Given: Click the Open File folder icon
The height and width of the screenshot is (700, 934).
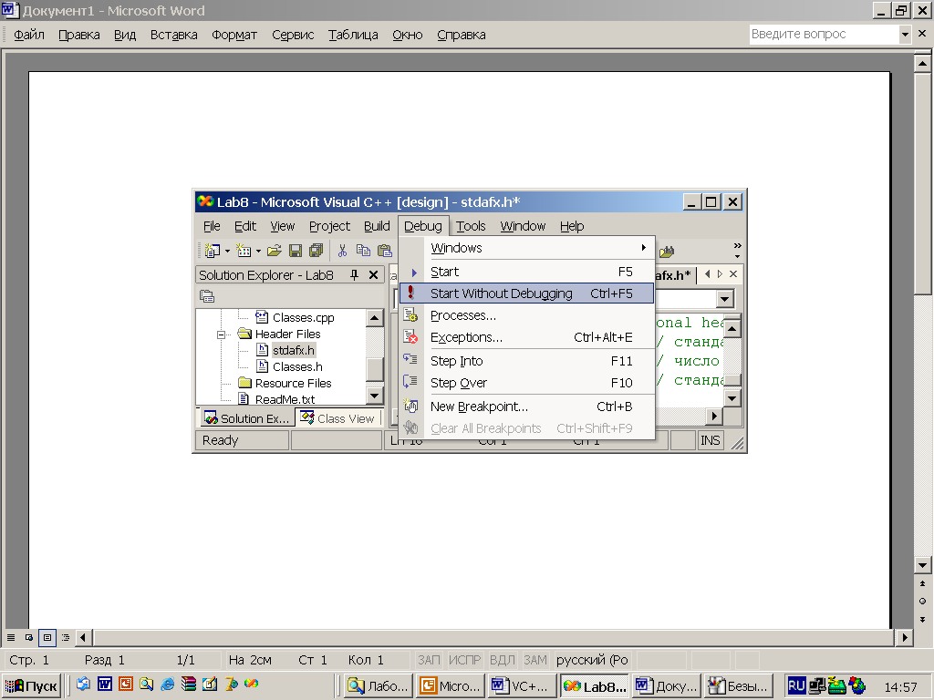Looking at the screenshot, I should coord(274,251).
